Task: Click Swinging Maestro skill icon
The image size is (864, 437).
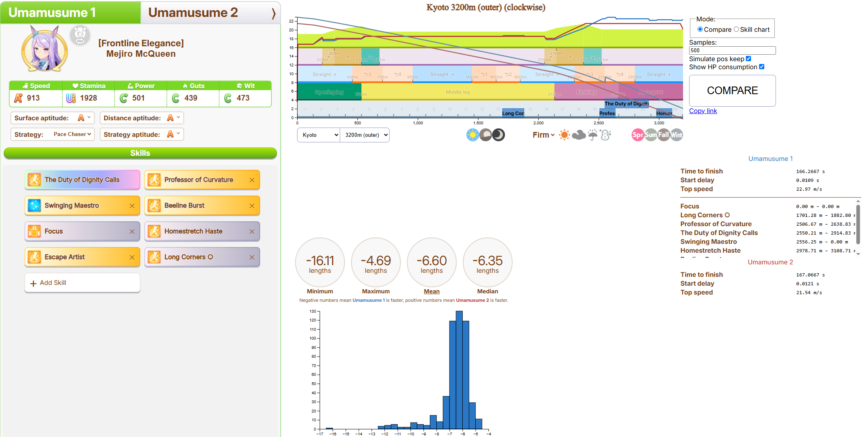Action: click(x=35, y=205)
